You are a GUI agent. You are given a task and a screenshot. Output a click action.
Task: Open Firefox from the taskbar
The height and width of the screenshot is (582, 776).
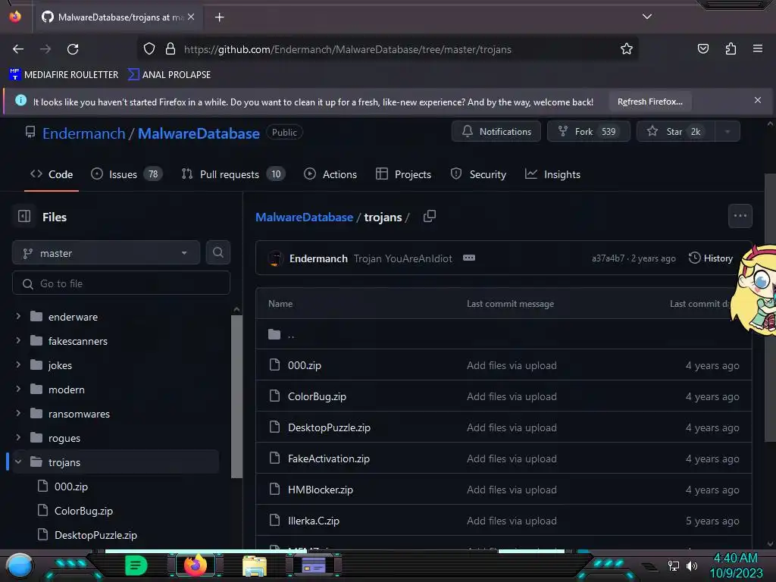coord(196,565)
